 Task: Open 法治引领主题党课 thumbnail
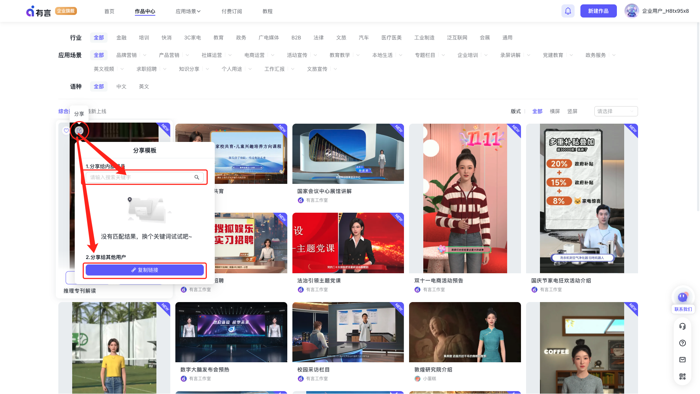pyautogui.click(x=348, y=243)
